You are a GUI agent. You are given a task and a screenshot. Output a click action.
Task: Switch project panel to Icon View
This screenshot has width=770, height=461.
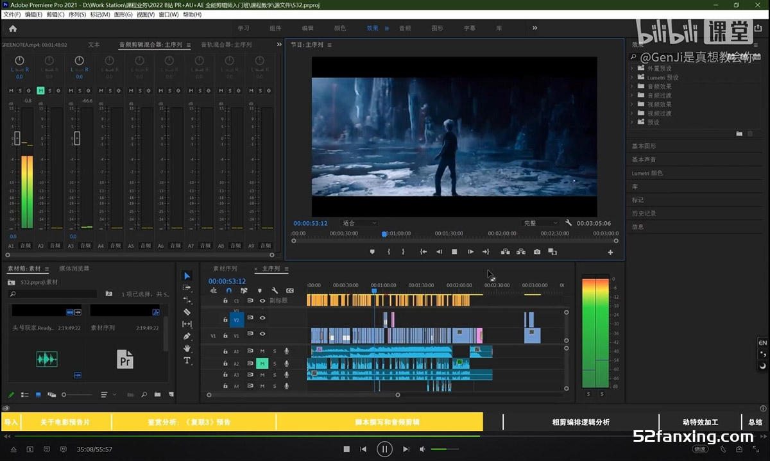point(38,394)
